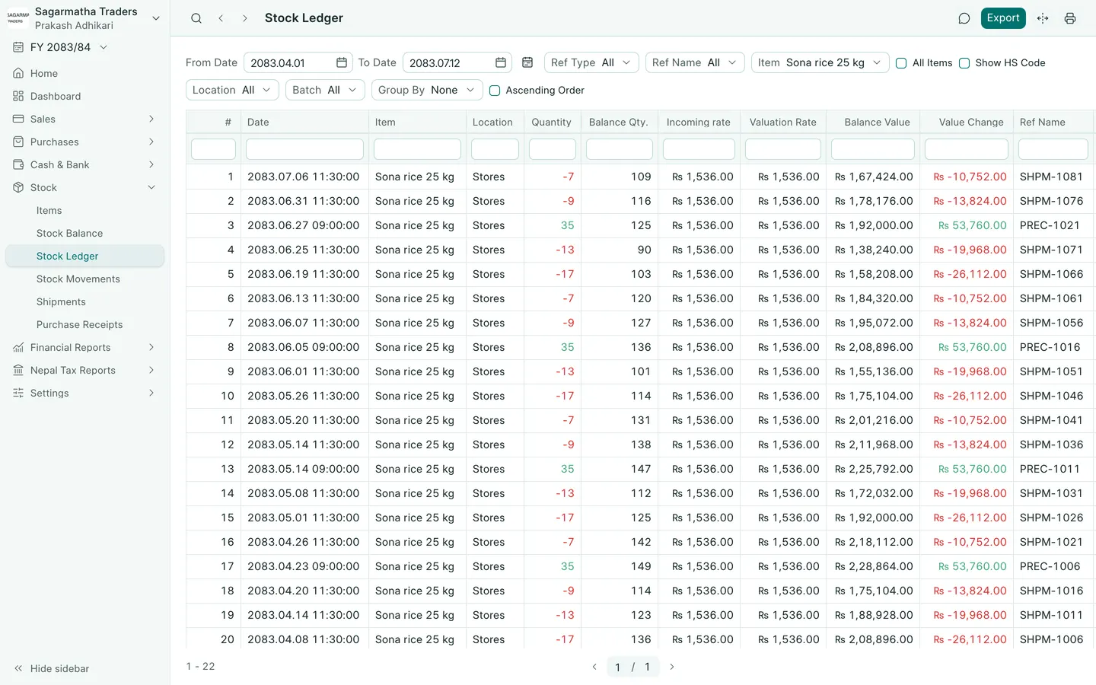Open the search magnifier icon

click(196, 18)
